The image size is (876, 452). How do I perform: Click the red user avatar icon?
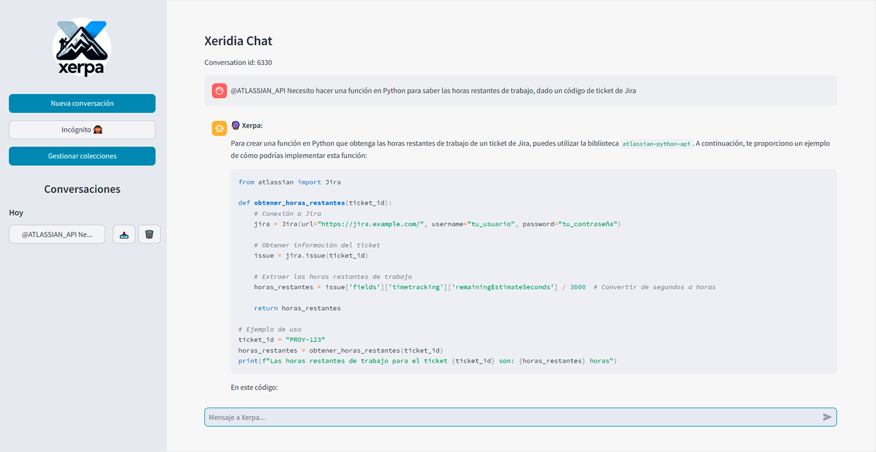pos(219,91)
